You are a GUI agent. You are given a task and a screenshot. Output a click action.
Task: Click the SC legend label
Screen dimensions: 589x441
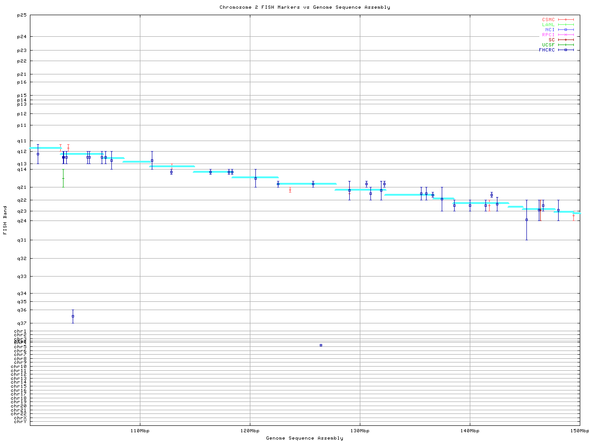551,40
